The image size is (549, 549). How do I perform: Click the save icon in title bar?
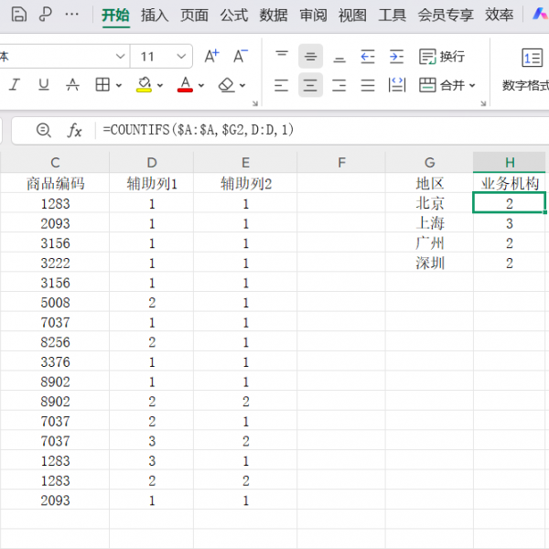(x=19, y=15)
